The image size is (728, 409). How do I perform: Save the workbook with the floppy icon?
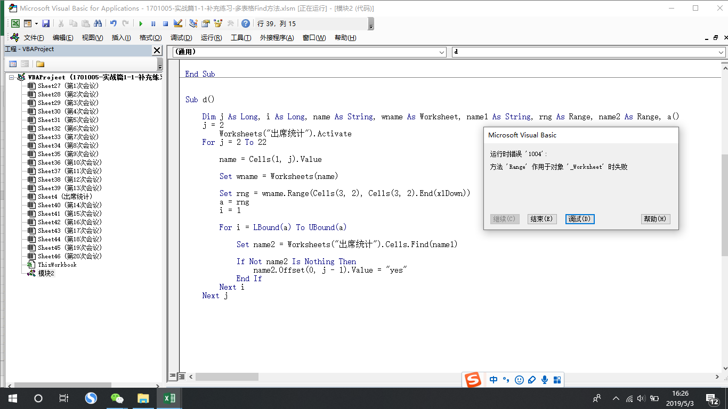point(46,23)
